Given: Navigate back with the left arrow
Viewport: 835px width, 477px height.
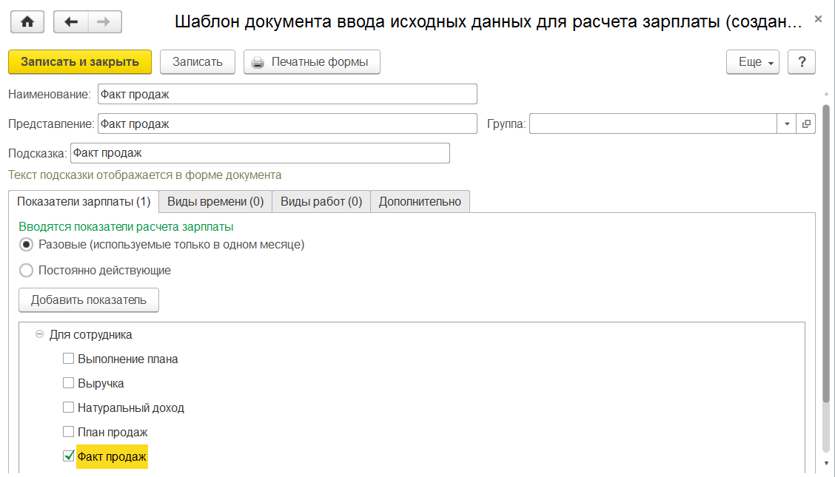Looking at the screenshot, I should point(72,22).
